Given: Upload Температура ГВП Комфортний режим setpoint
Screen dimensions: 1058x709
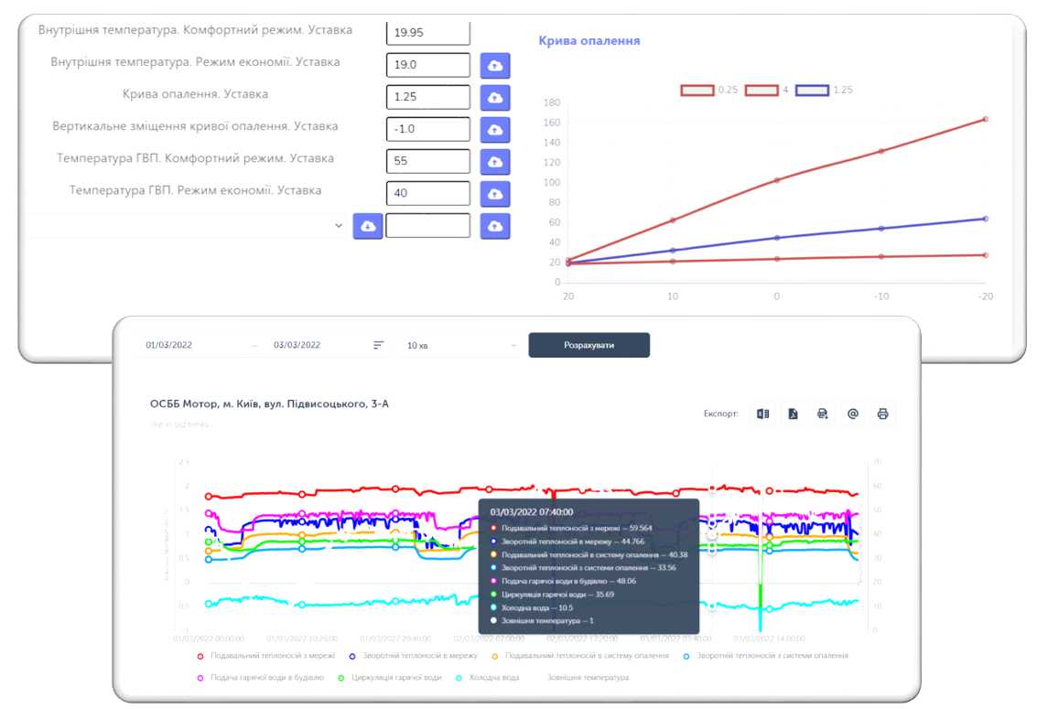Looking at the screenshot, I should pyautogui.click(x=495, y=162).
